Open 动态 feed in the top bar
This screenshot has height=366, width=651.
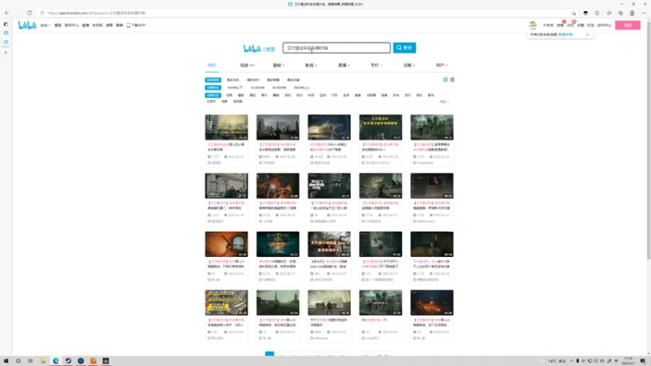(x=570, y=25)
